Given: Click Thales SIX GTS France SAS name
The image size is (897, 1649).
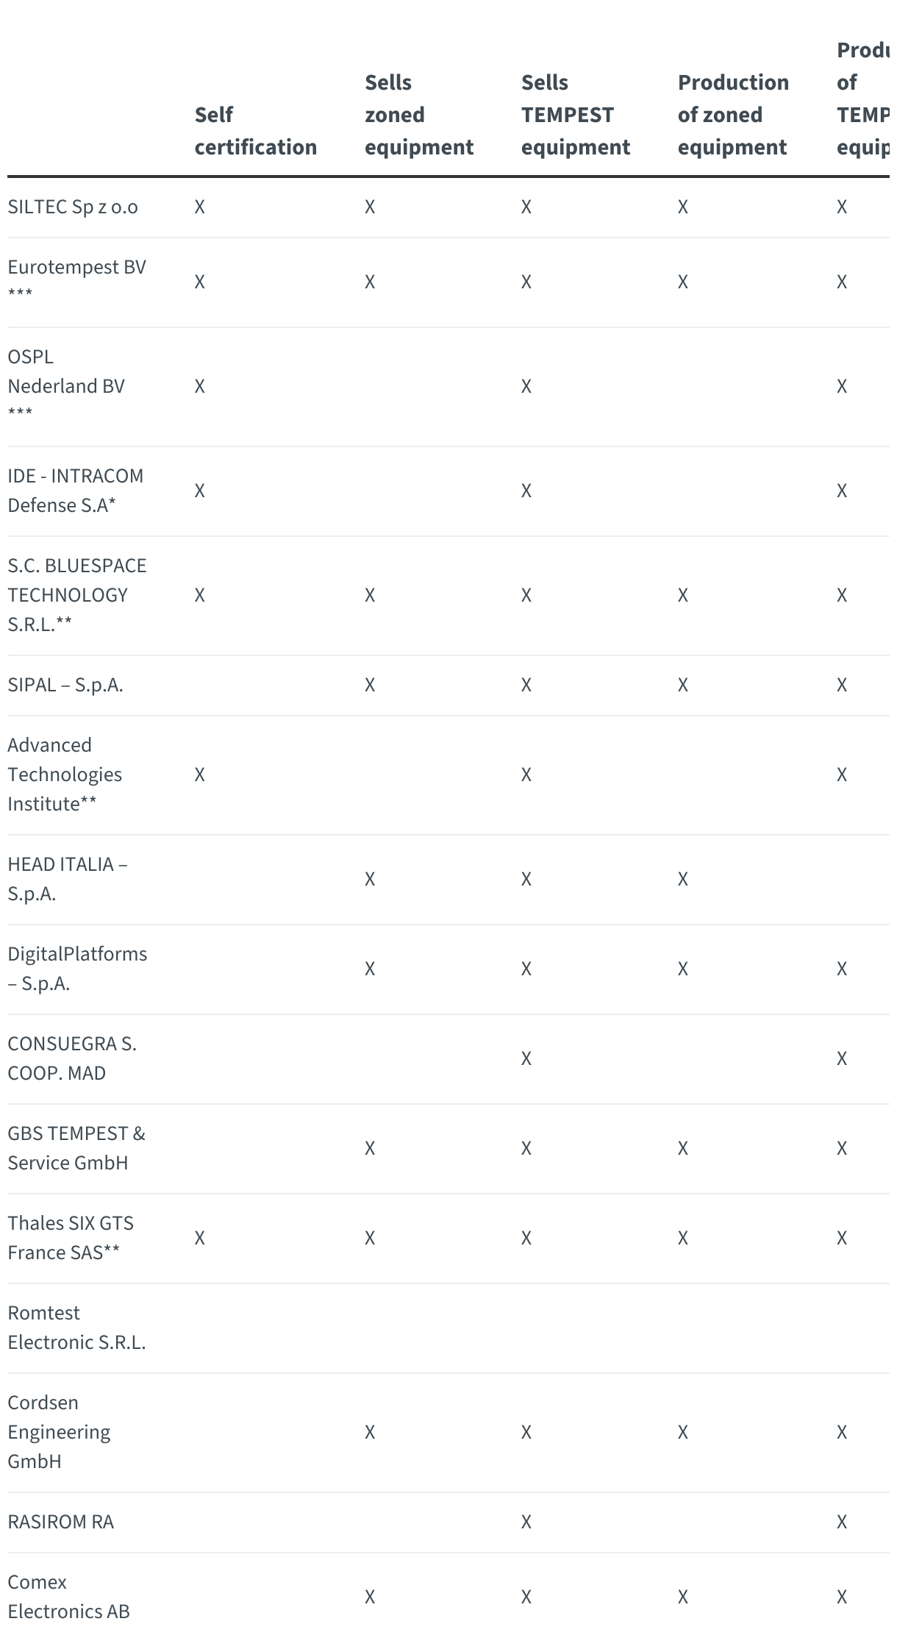Looking at the screenshot, I should tap(71, 1238).
